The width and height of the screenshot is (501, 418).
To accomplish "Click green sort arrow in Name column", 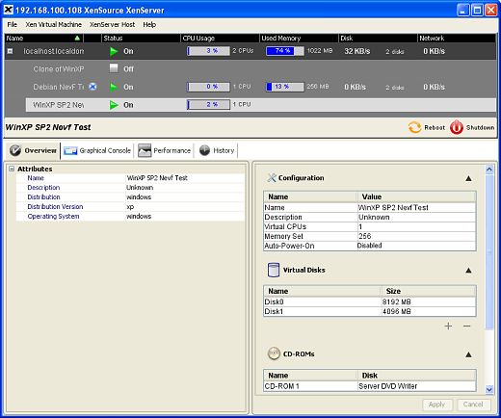I will [x=77, y=38].
